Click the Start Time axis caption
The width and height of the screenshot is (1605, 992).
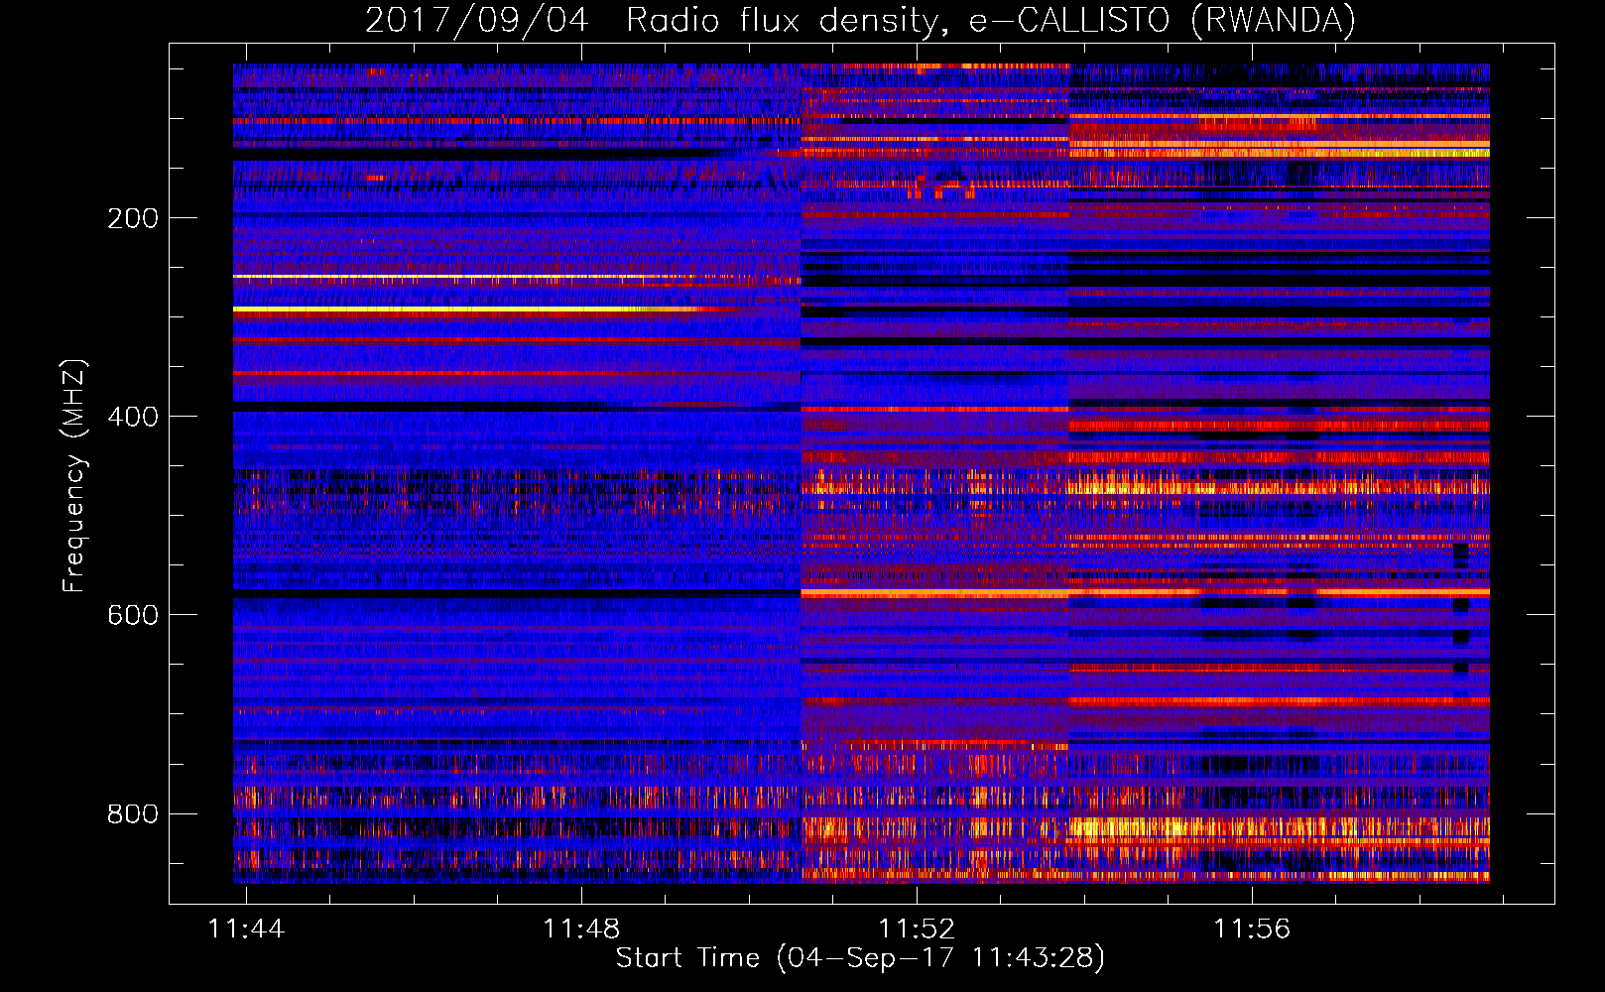(x=860, y=958)
